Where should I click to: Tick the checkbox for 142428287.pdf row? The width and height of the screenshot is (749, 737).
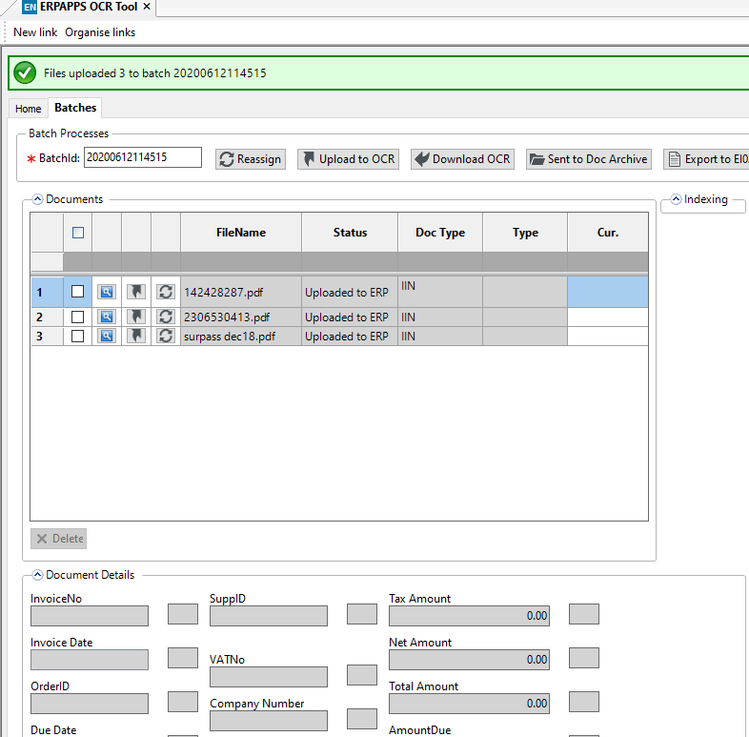(x=78, y=292)
